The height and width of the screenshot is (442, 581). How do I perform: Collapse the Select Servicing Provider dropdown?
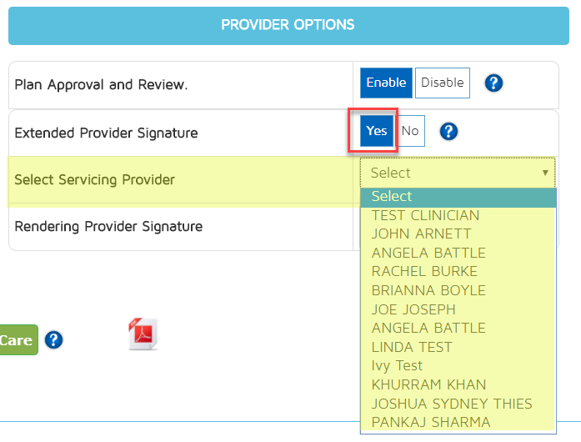point(458,173)
